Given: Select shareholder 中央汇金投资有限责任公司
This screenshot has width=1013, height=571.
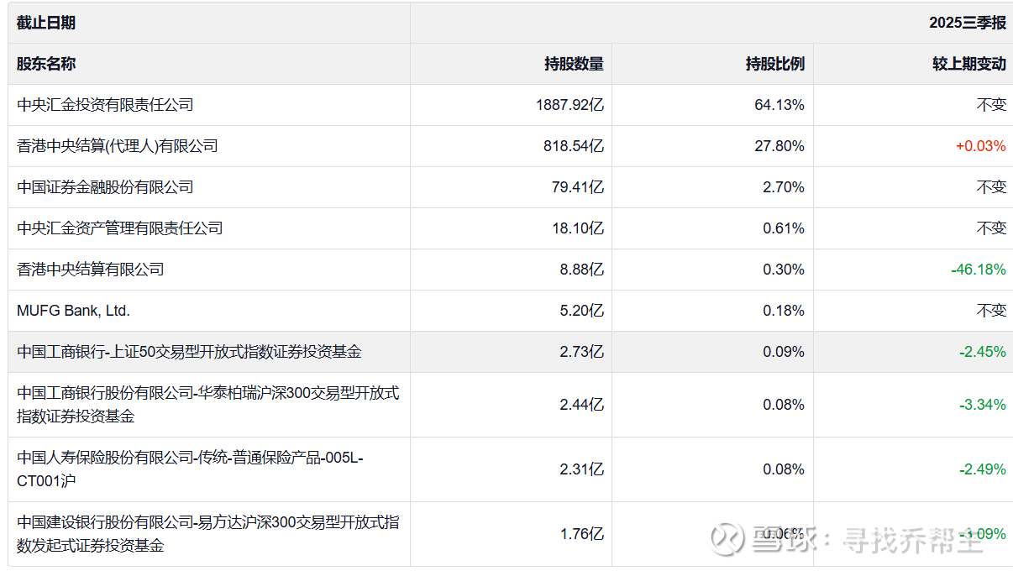Looking at the screenshot, I should (x=105, y=105).
